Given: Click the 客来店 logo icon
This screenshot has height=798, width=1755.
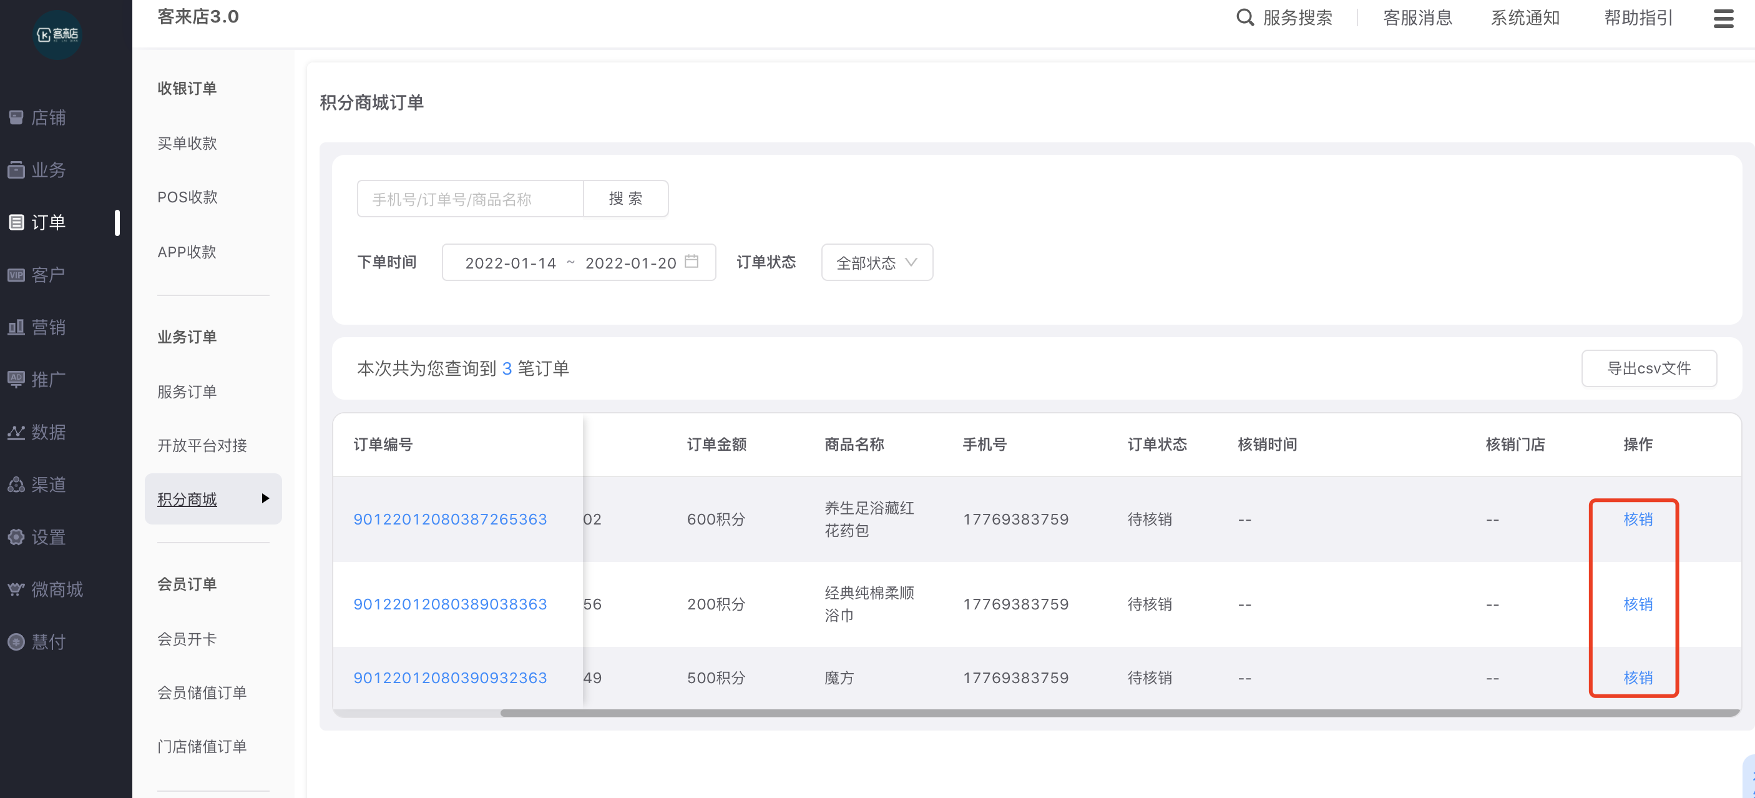Looking at the screenshot, I should (58, 34).
